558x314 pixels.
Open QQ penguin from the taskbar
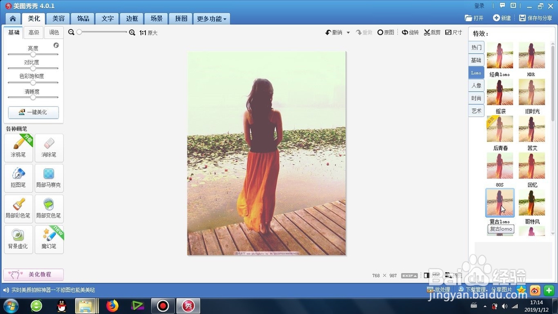[x=61, y=306]
